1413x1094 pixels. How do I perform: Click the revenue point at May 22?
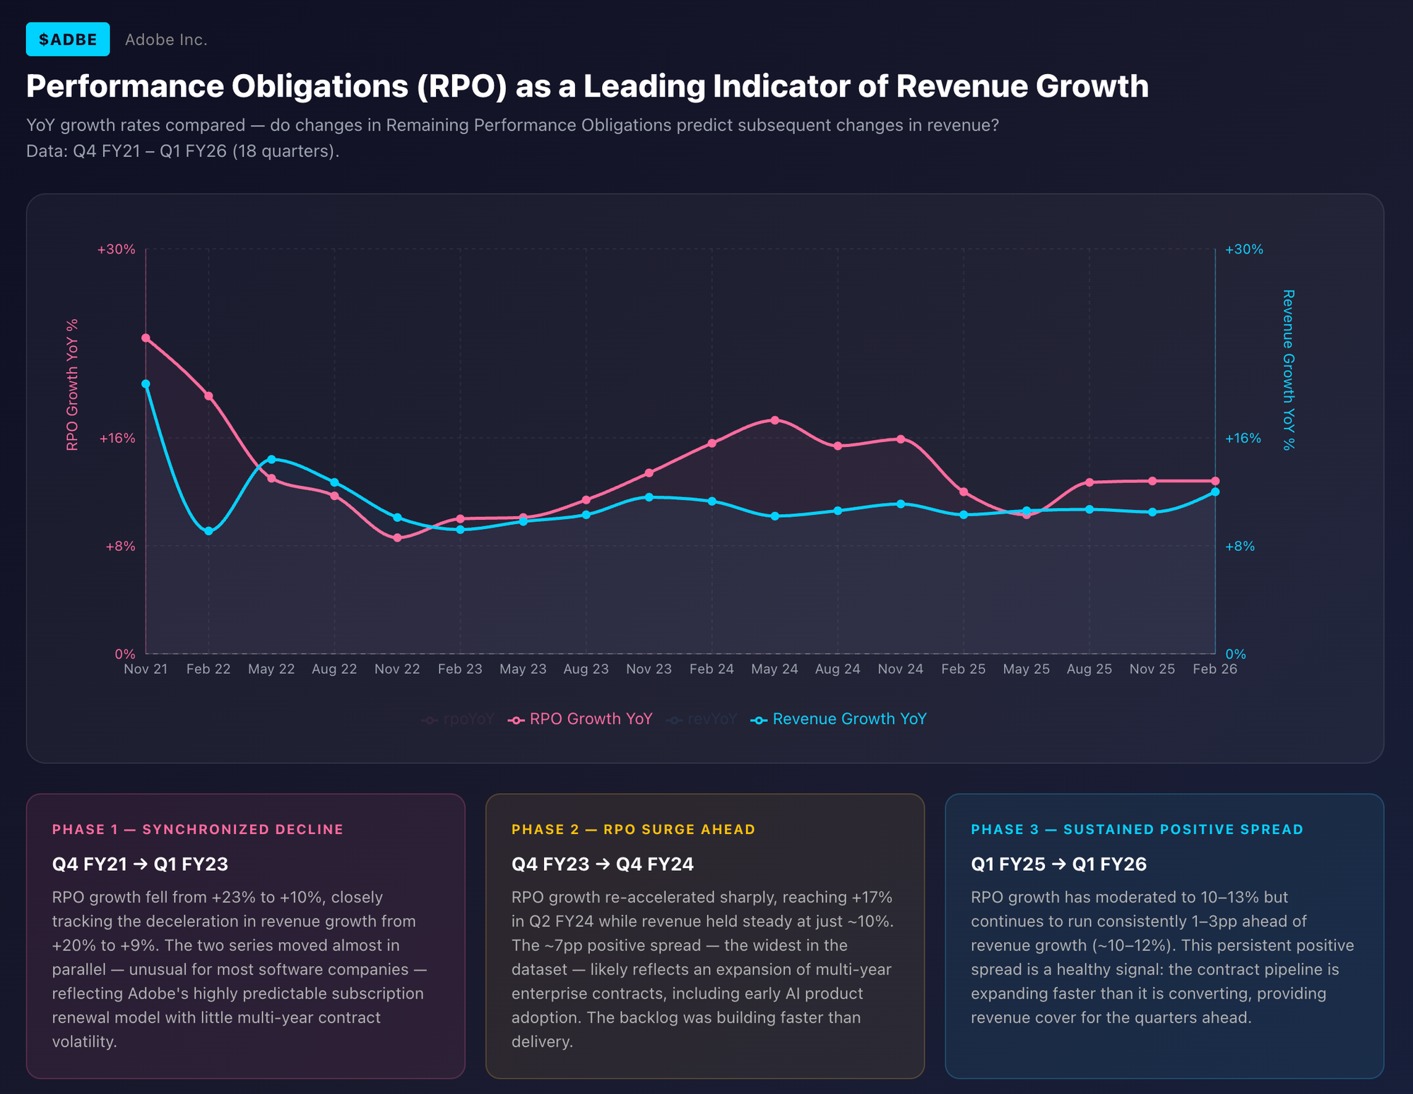pos(271,459)
